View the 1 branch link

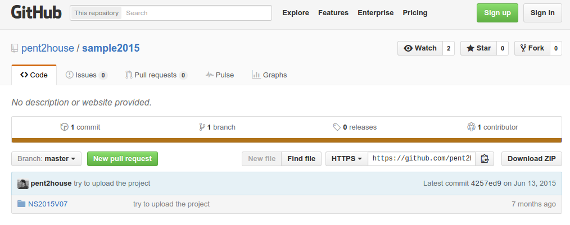point(218,127)
